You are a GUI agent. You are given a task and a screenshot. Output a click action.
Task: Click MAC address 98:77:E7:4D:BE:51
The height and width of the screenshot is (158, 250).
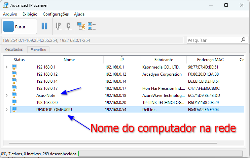(x=203, y=67)
